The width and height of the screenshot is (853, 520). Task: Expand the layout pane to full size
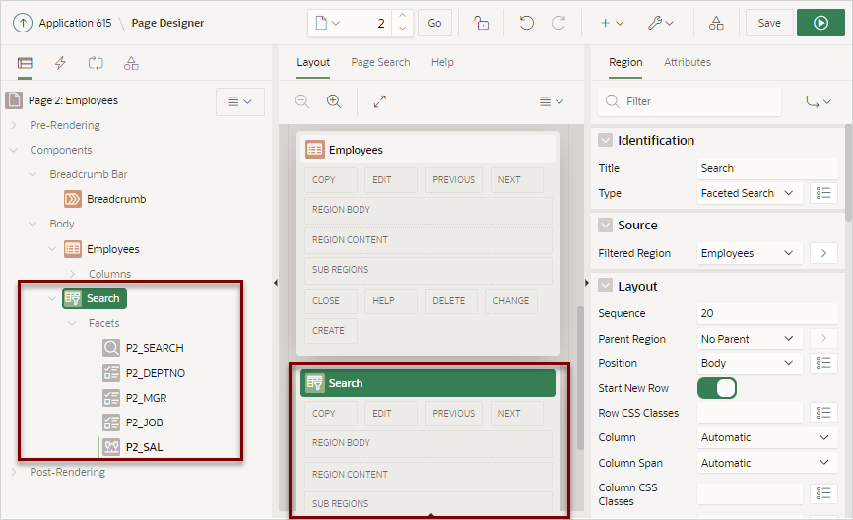point(380,101)
